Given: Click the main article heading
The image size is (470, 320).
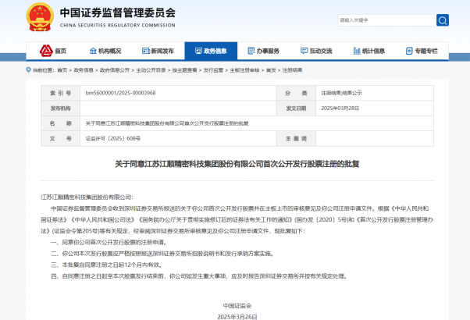Looking at the screenshot, I should click(237, 164).
